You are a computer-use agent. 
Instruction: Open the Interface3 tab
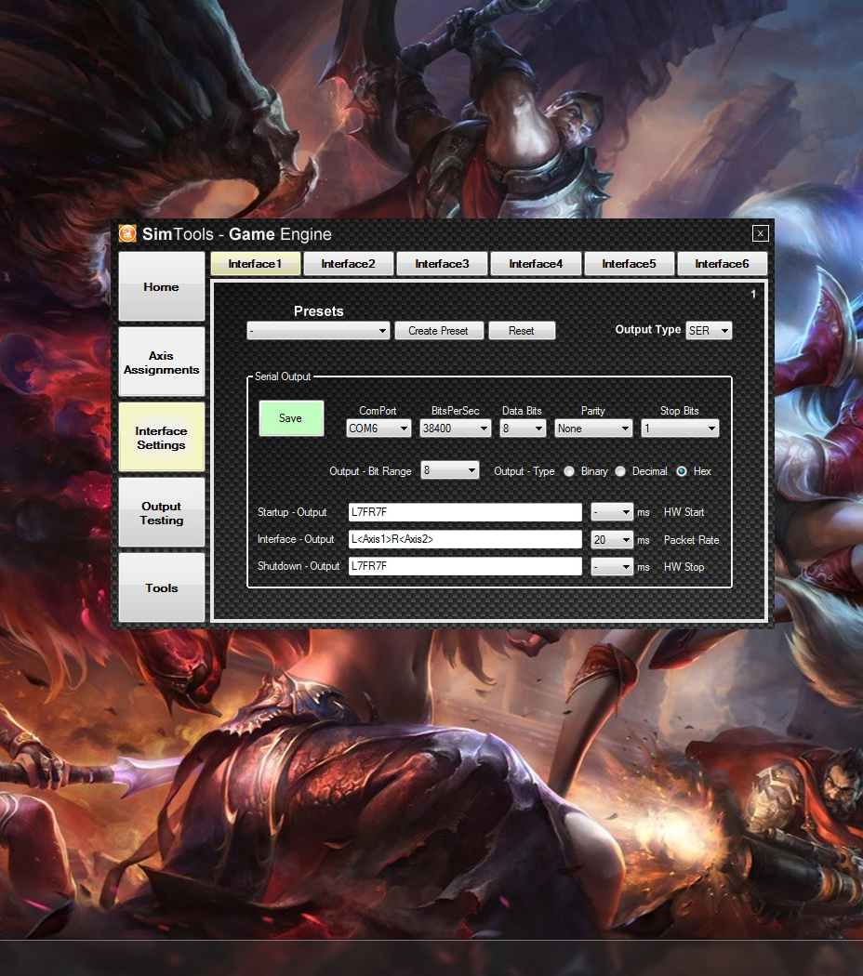[442, 263]
